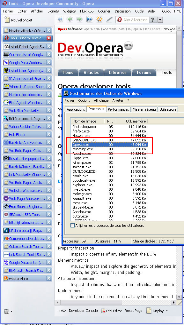The width and height of the screenshot is (184, 325).
Task: Switch to Results: link popularit tab
Action: point(27,159)
